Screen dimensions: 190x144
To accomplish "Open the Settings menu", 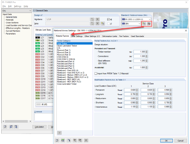I will click(x=17, y=6).
